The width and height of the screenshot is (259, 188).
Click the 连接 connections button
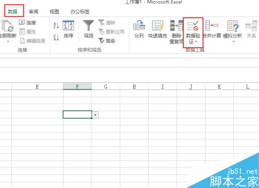coord(27,22)
